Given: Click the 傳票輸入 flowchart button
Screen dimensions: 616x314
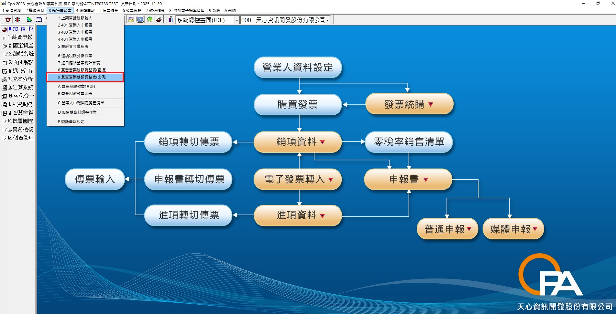Looking at the screenshot, I should [95, 179].
